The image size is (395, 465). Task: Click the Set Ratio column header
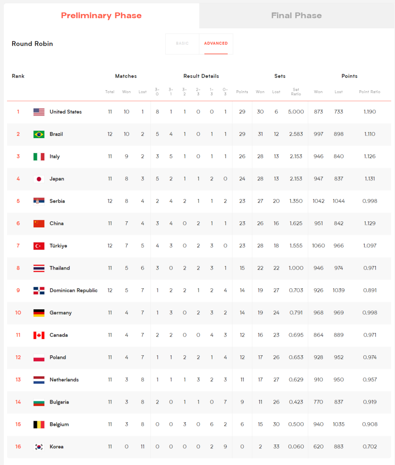[x=296, y=92]
